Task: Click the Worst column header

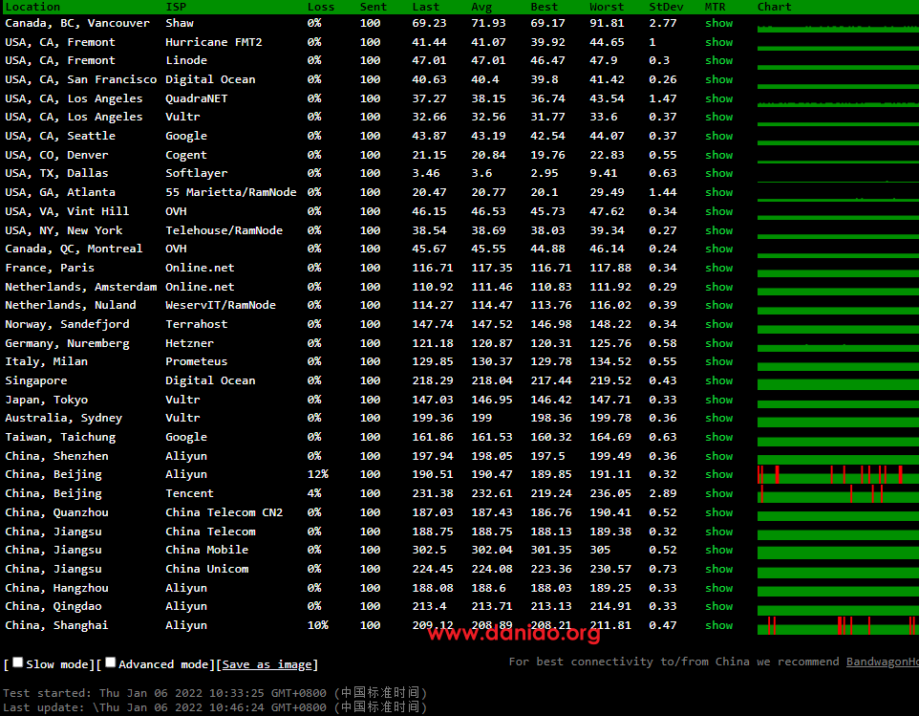Action: tap(607, 7)
